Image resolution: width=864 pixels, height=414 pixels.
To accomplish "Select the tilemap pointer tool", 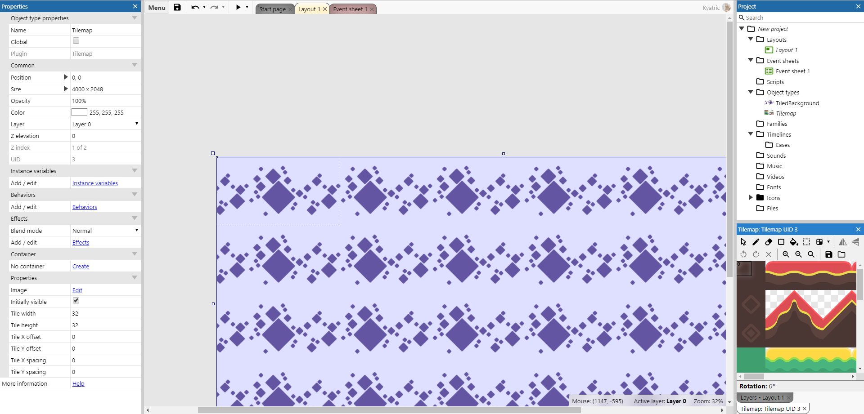I will click(743, 242).
